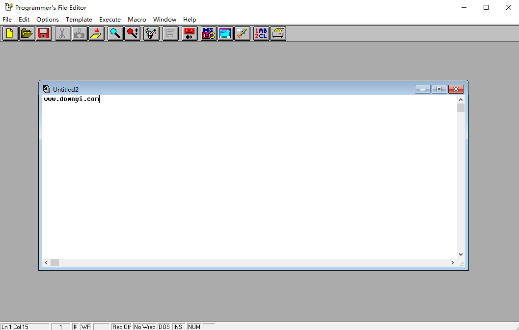Open the Macro menu

(x=137, y=20)
